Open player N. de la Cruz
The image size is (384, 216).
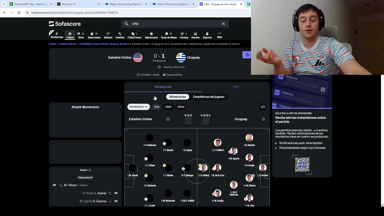(217, 170)
